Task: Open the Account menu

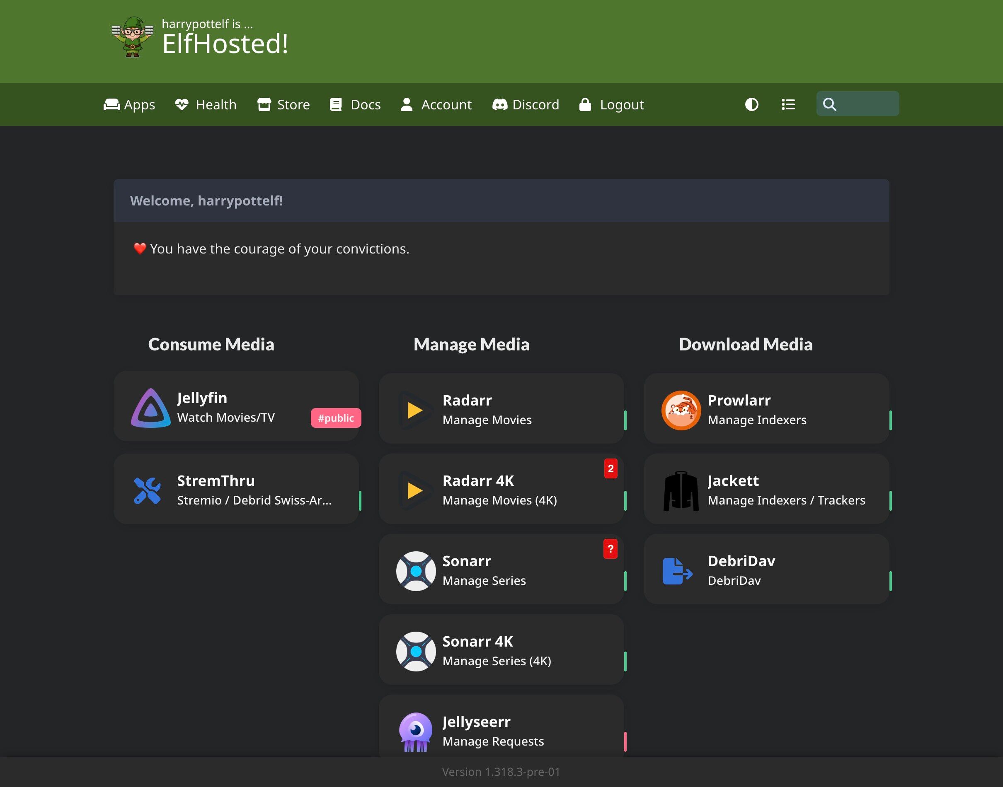Action: point(436,105)
